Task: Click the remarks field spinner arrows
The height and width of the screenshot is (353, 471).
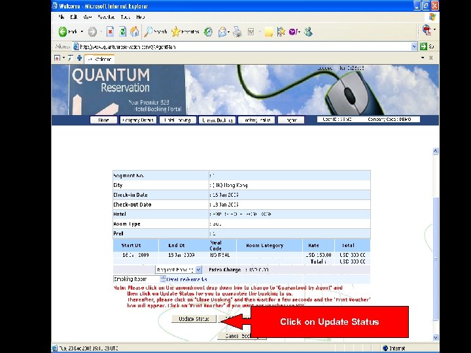Action: 163,279
